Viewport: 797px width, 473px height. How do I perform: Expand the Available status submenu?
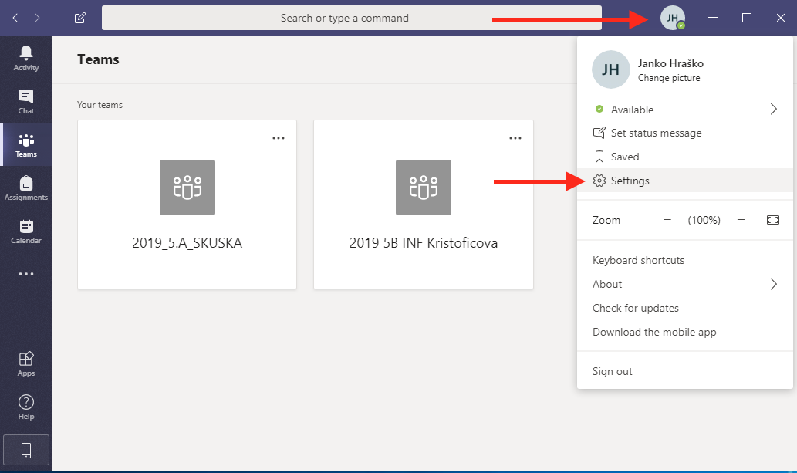[773, 110]
